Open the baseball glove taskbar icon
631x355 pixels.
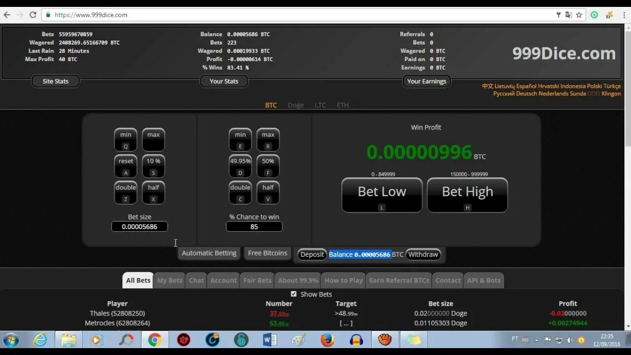pyautogui.click(x=385, y=340)
